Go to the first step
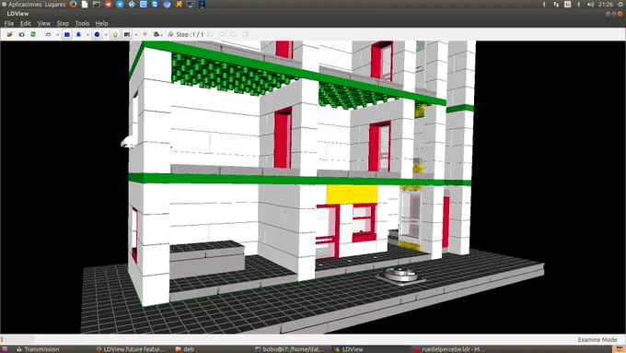This screenshot has height=353, width=626. click(210, 34)
